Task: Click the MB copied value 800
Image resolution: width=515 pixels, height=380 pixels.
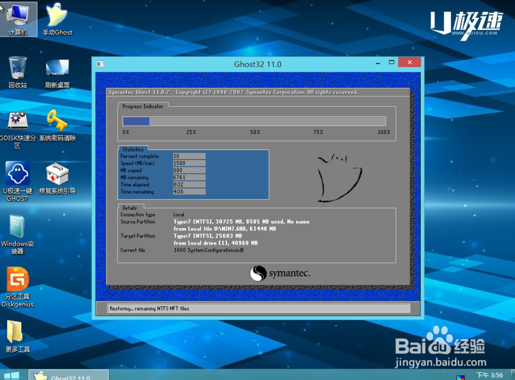Action: 189,170
